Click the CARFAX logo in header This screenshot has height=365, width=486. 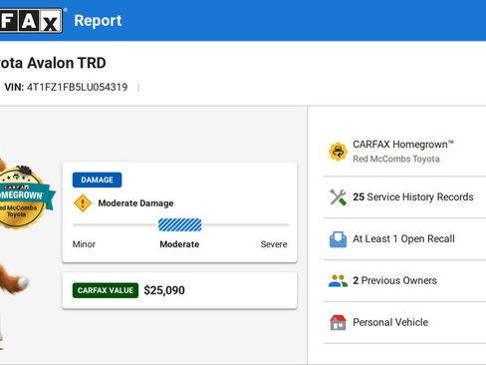click(x=31, y=21)
